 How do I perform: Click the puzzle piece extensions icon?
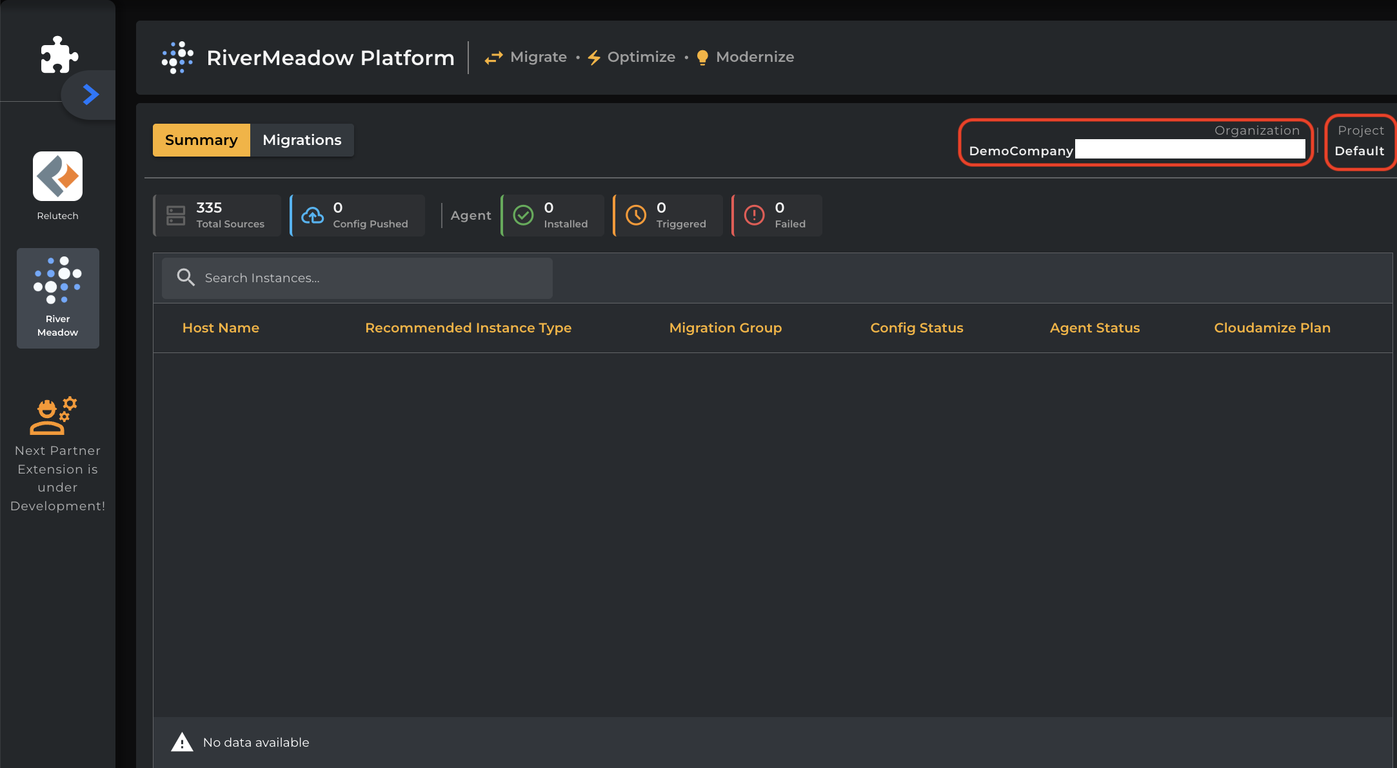click(x=59, y=55)
